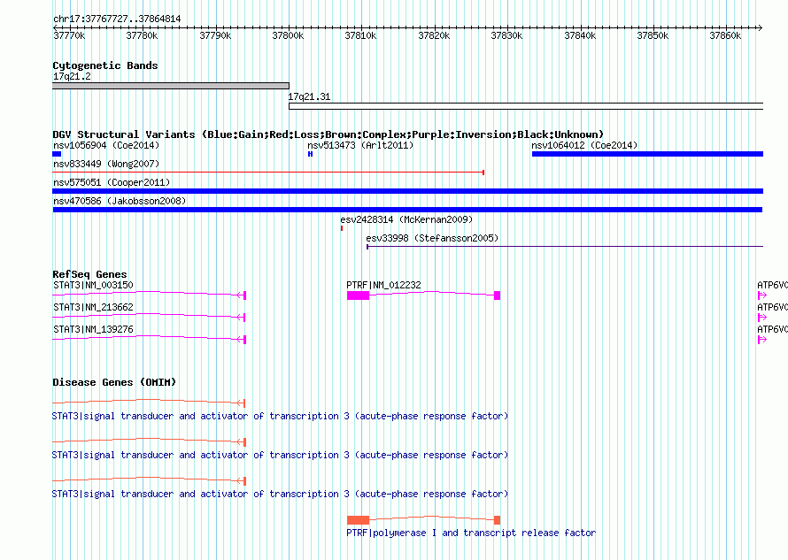Screen dimensions: 788x560
Task: Click the STAT3|NM_139276 RefSeq gene label
Action: [x=93, y=329]
